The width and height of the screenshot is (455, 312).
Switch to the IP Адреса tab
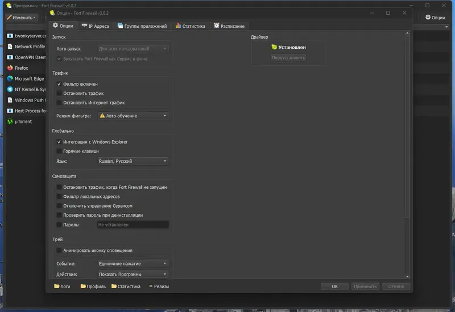(x=95, y=26)
